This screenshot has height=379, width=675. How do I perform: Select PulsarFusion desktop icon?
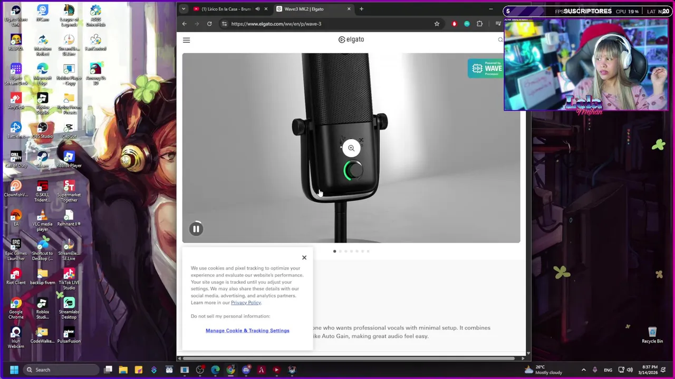click(x=69, y=335)
